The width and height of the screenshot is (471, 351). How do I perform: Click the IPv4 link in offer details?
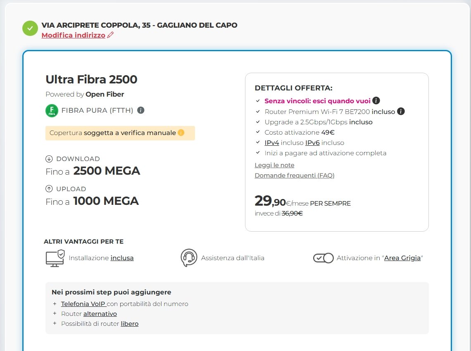point(272,143)
